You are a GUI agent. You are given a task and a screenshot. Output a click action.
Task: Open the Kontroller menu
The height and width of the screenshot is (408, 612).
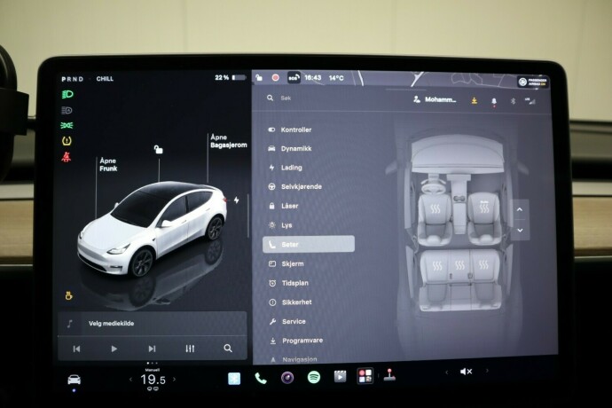pyautogui.click(x=290, y=129)
